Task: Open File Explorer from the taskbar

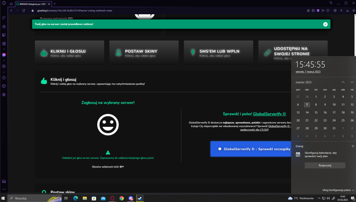Action: pos(85,198)
